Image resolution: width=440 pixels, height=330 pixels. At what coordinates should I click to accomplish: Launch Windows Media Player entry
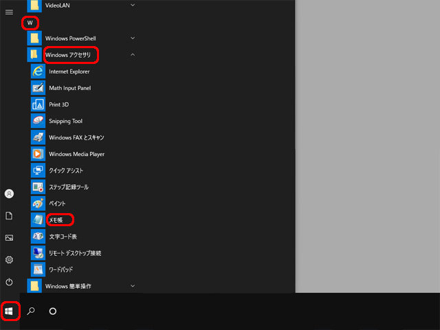77,154
